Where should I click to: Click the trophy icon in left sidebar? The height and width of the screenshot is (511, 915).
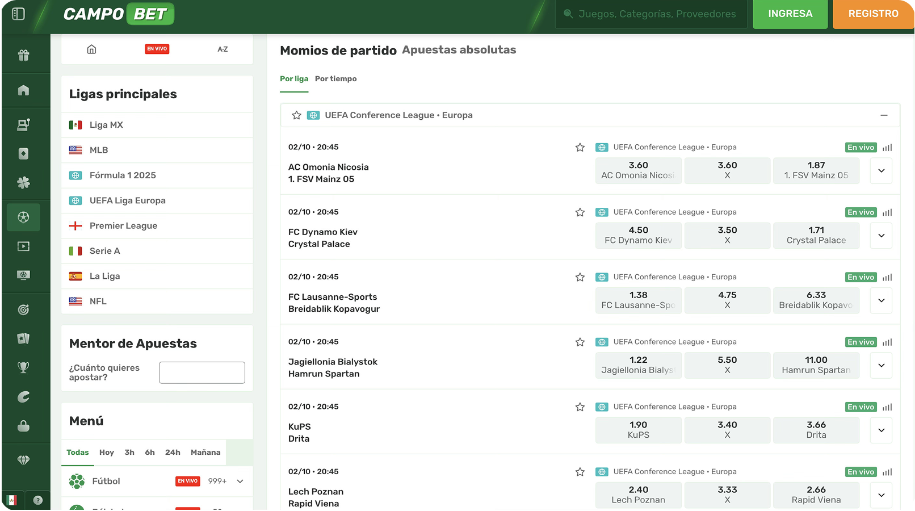[23, 367]
